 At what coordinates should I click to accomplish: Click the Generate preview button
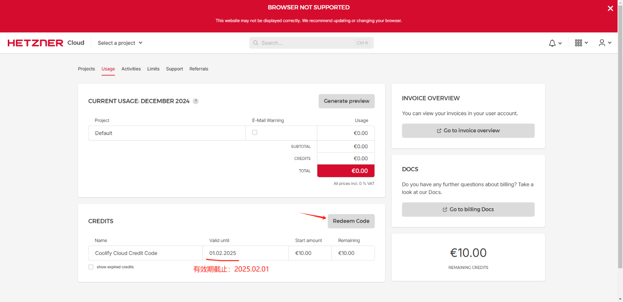(346, 101)
